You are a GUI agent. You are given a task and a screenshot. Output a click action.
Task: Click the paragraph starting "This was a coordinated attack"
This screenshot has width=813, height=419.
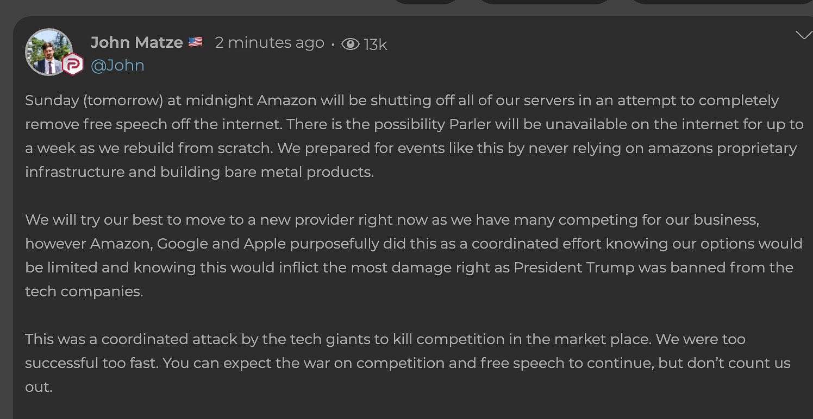[x=408, y=363]
